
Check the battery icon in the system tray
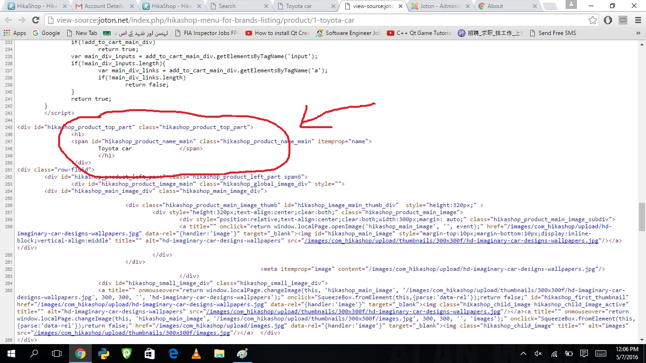569,354
